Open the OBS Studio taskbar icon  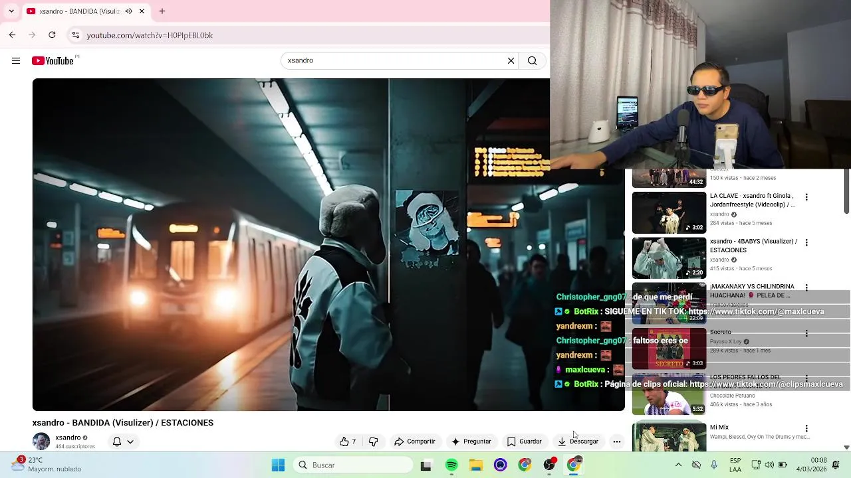pos(550,465)
